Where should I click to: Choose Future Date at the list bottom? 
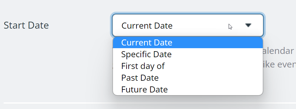coord(188,89)
